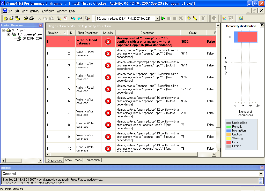
Task: Click the tree-structure toolbar icon
Action: pyautogui.click(x=60, y=18)
